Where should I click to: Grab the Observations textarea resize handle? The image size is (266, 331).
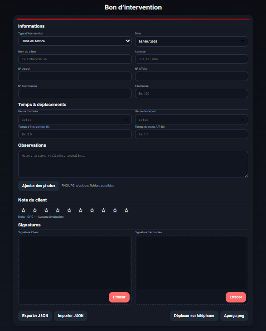[x=246, y=176]
